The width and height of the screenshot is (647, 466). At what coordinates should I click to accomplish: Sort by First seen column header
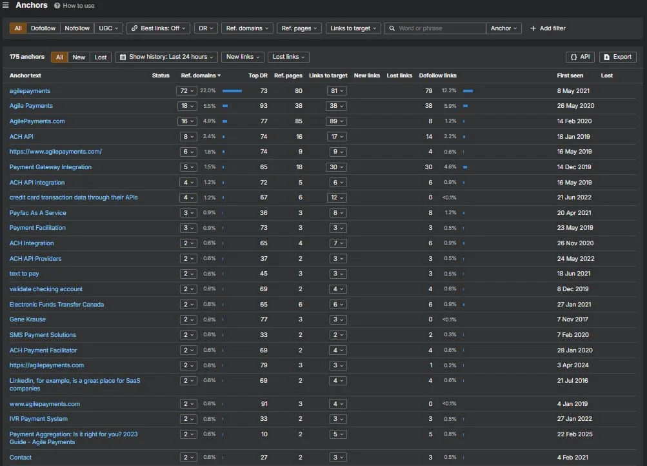[x=570, y=76]
